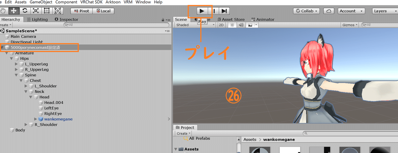This screenshot has height=153, width=398.
Task: Switch to the Inspector tab
Action: coord(66,20)
